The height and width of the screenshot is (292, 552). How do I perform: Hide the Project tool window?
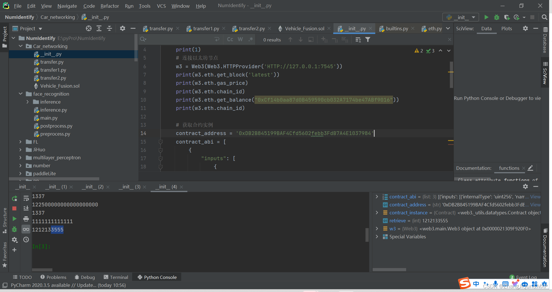[133, 28]
